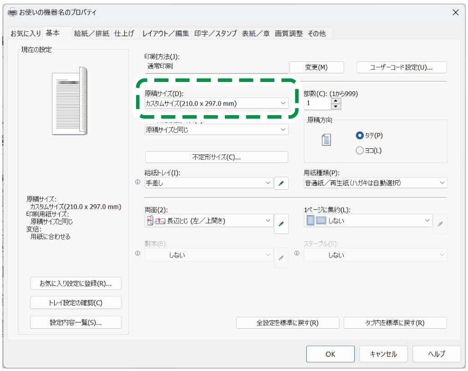The height and width of the screenshot is (371, 468).
Task: Click the info icon next to 給紙トレイ
Action: (x=137, y=182)
